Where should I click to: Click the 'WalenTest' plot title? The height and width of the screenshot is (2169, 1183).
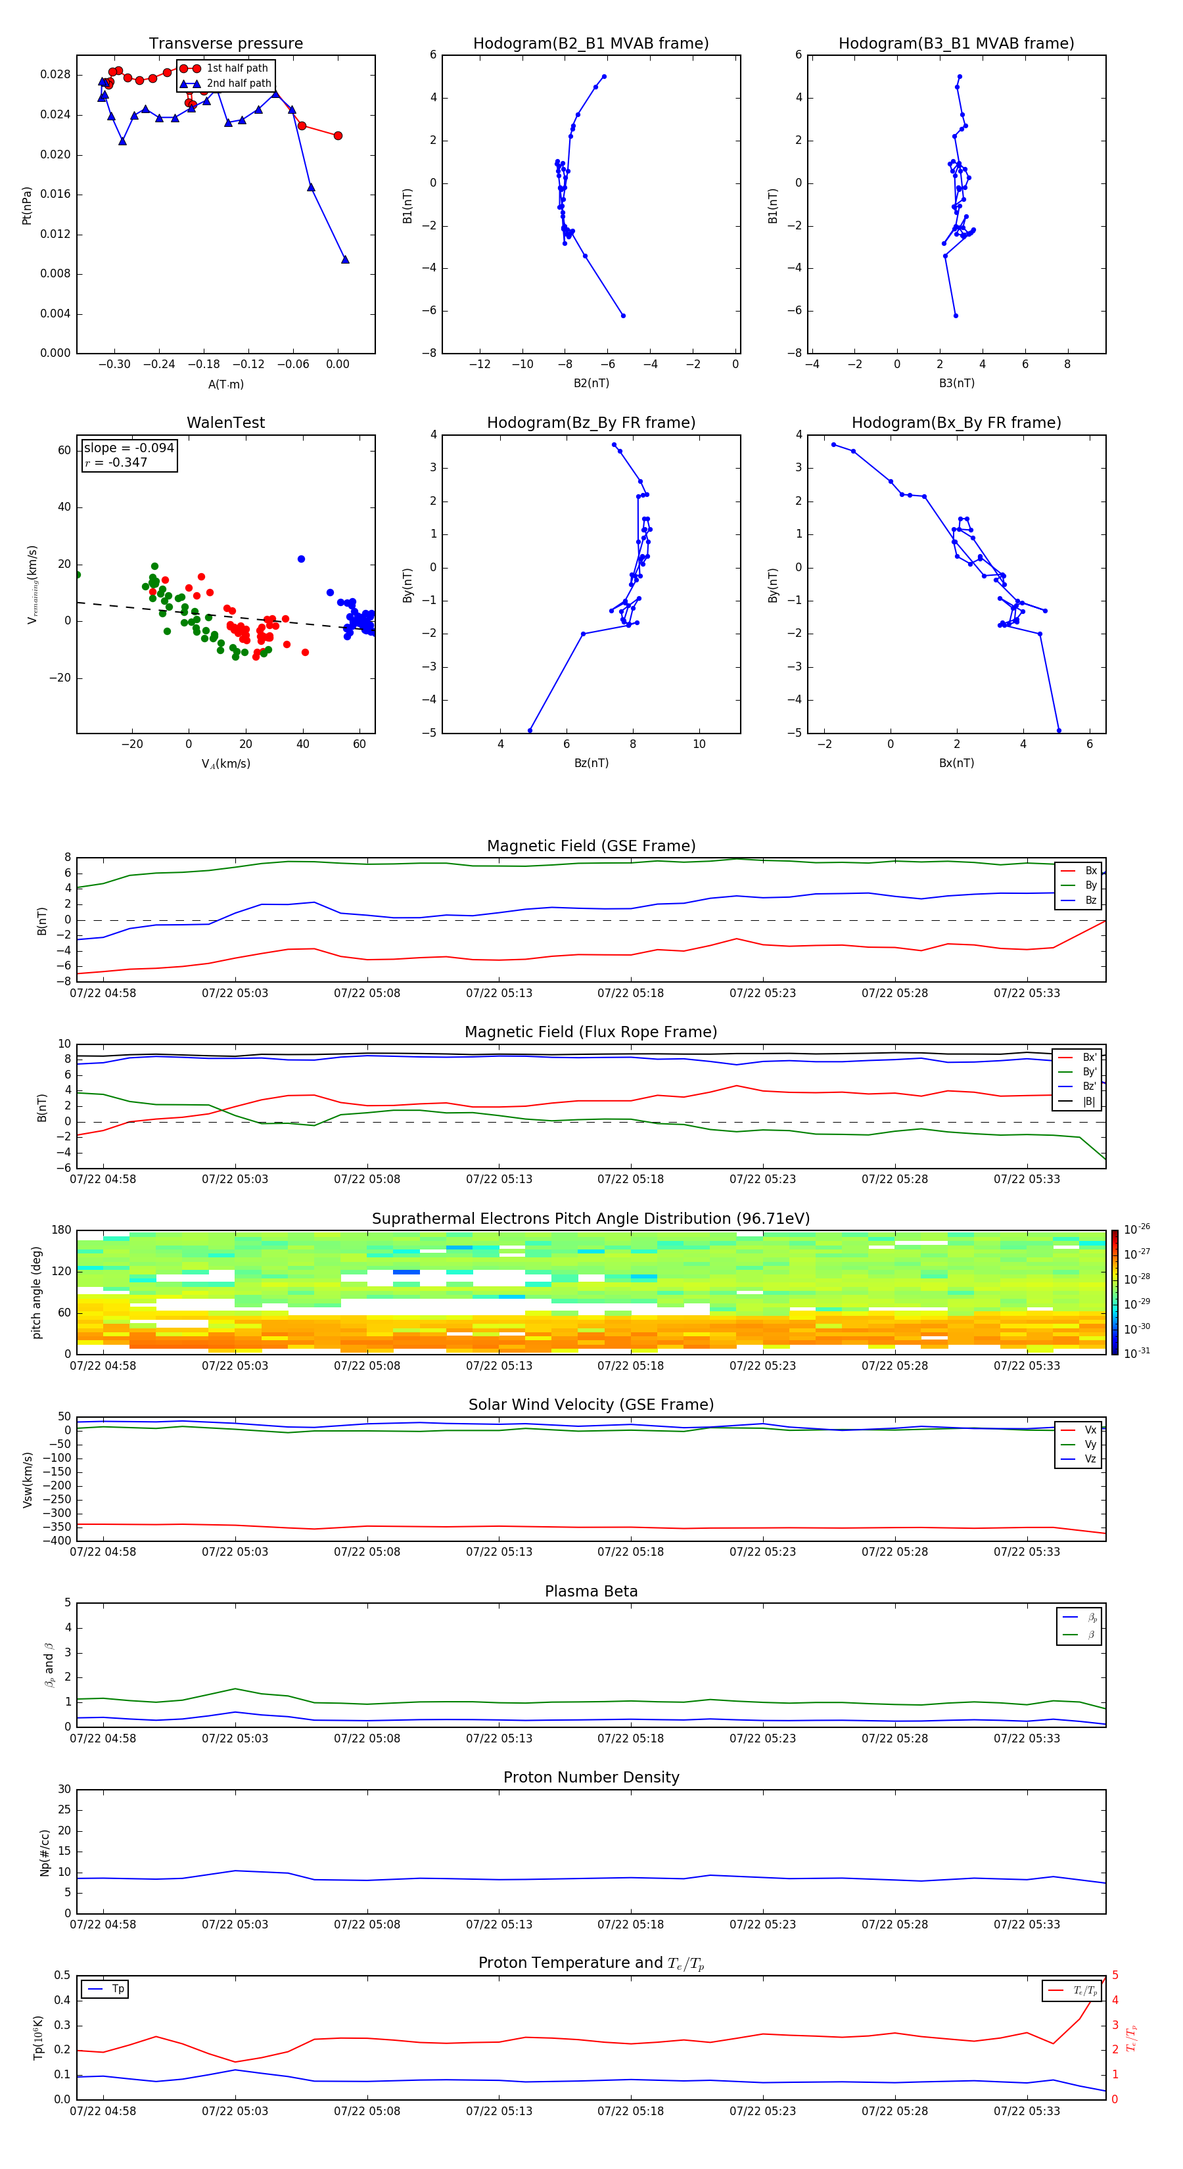pos(225,423)
